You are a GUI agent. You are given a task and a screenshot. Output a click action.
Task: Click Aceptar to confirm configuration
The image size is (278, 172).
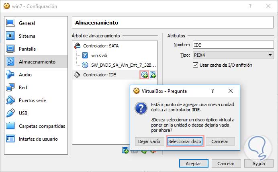(194, 164)
